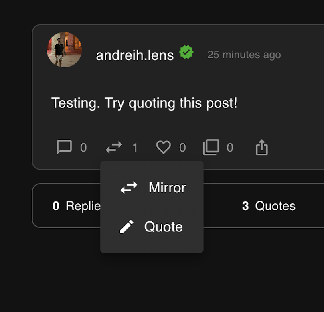Click the arrows icon beside Mirror in the popup

(x=129, y=188)
